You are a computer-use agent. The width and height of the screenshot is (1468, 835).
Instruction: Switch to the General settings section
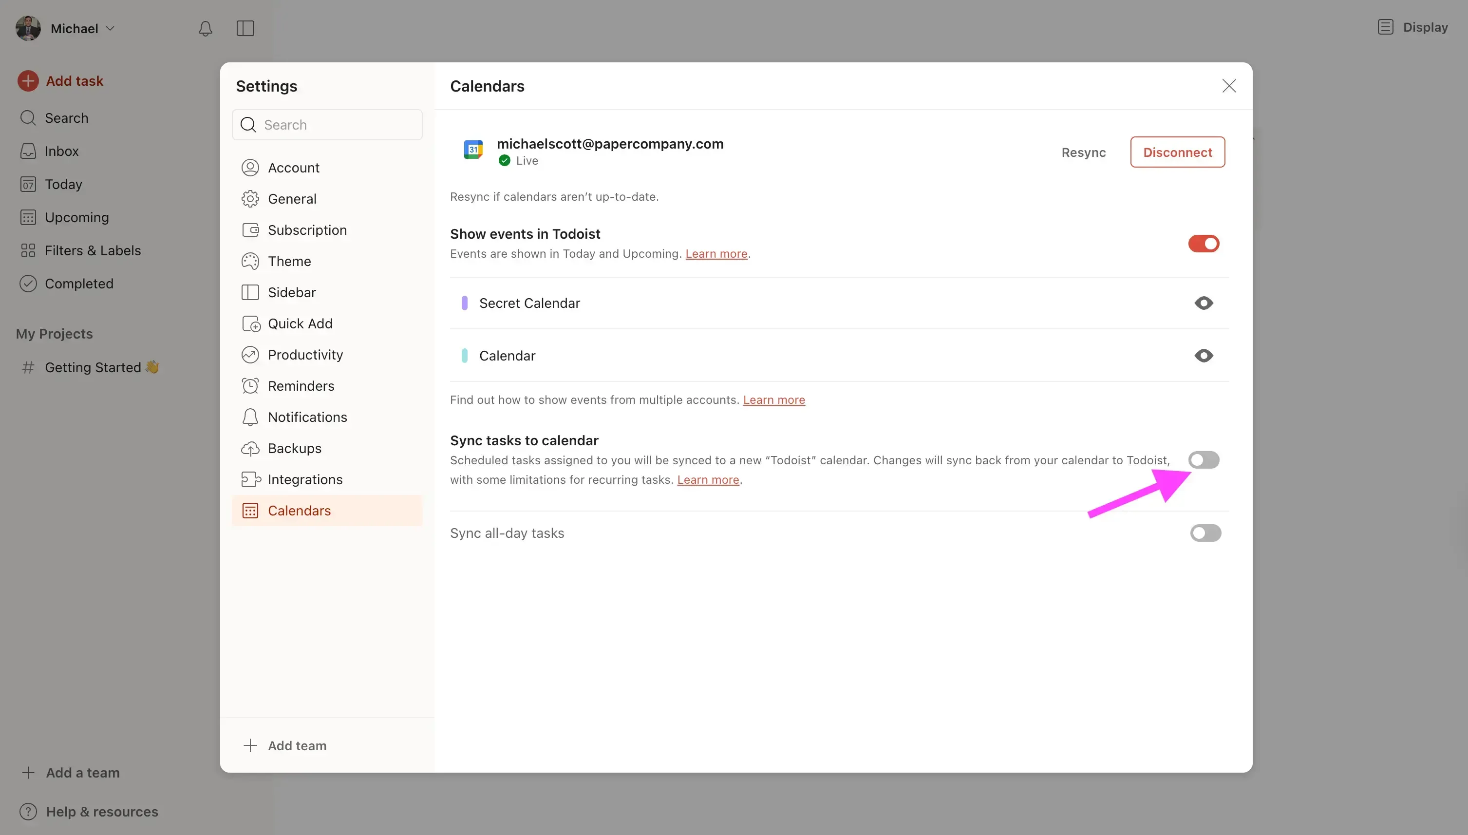292,198
